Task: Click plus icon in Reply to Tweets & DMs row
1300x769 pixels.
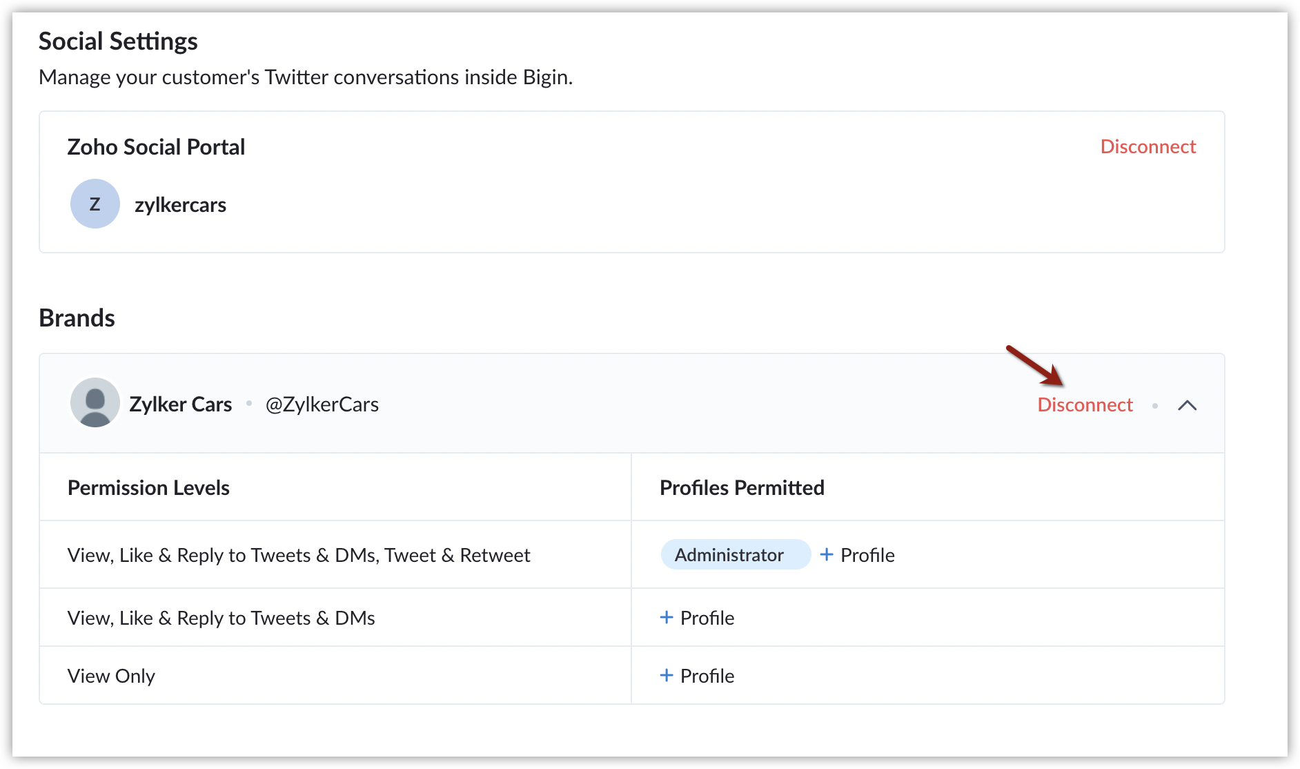Action: [x=666, y=617]
